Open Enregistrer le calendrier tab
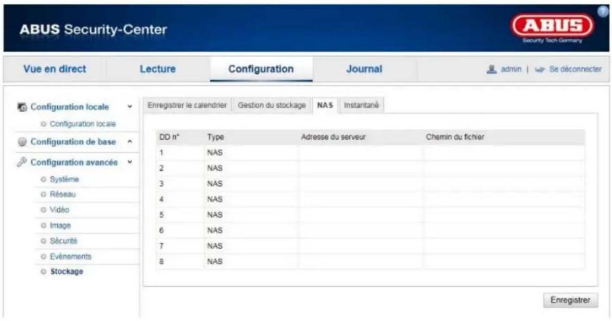The width and height of the screenshot is (612, 321). (x=187, y=105)
